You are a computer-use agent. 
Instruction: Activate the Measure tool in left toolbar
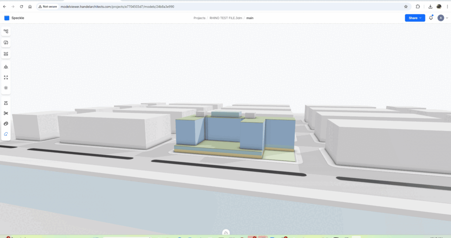click(x=6, y=54)
